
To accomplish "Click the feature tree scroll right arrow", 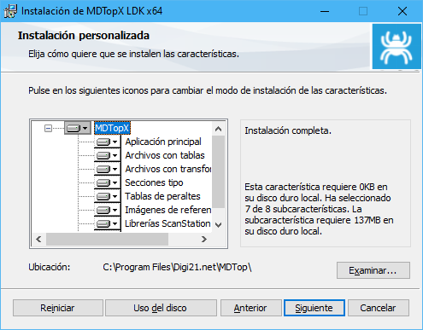I will 204,240.
